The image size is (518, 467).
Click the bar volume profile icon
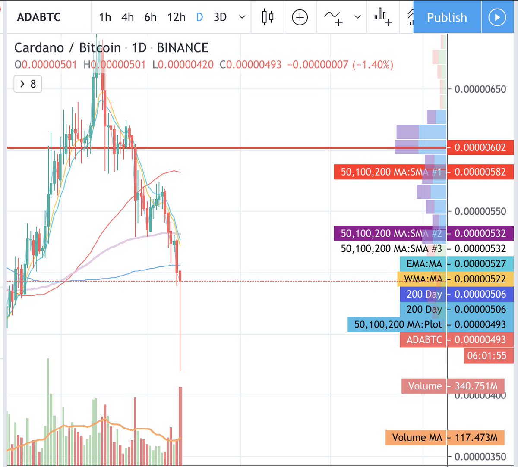click(382, 17)
